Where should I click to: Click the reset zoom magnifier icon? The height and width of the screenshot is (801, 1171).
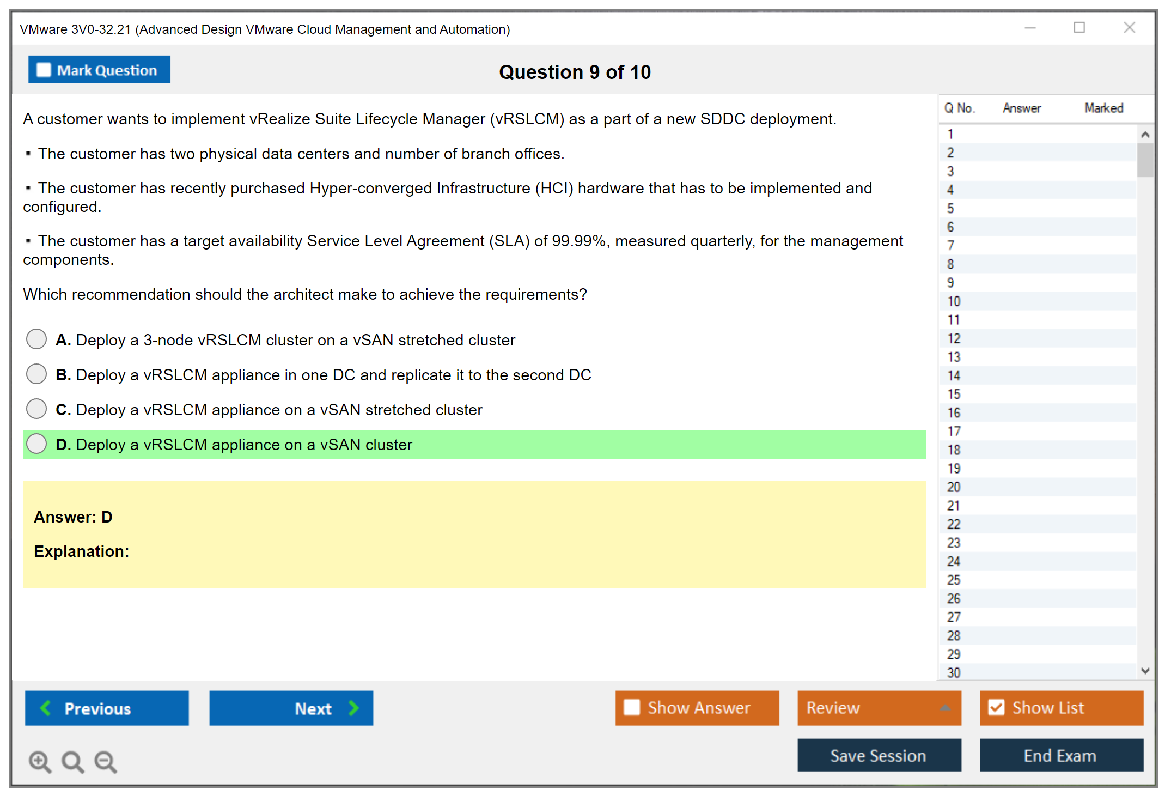point(72,761)
